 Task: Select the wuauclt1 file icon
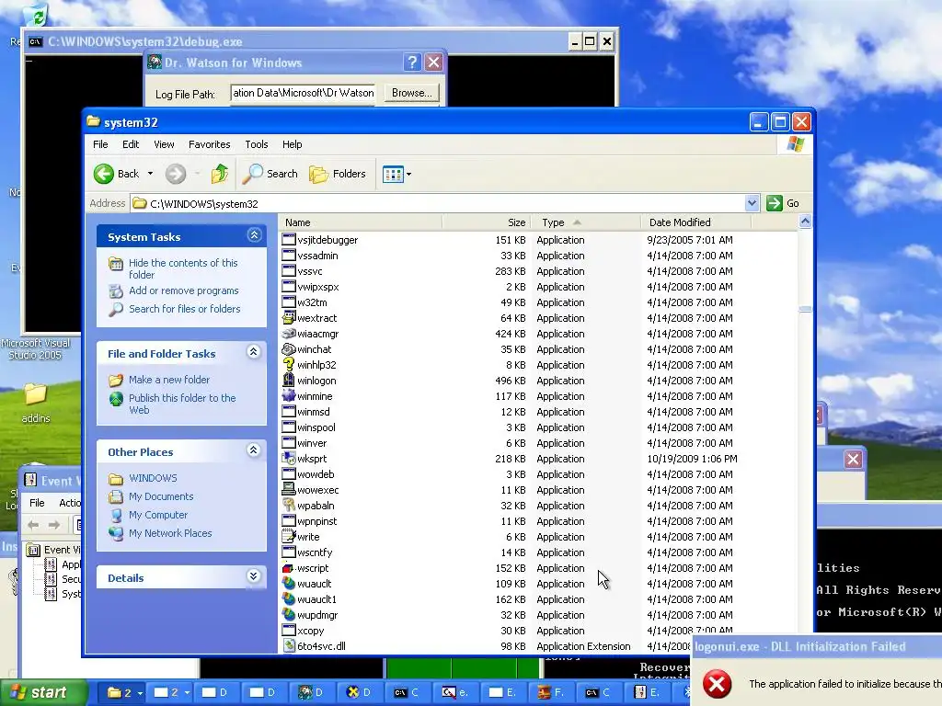tap(289, 598)
